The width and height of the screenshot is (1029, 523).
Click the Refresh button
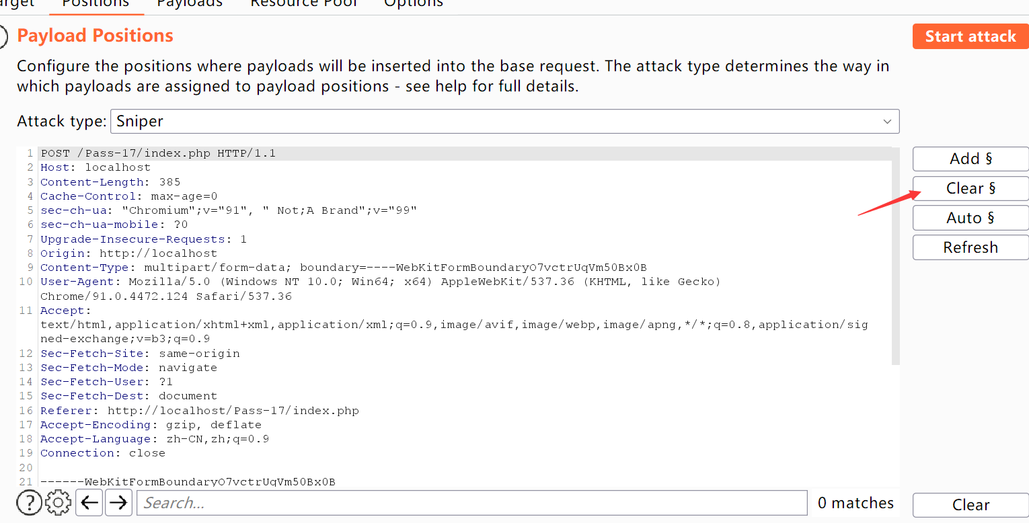pyautogui.click(x=970, y=247)
